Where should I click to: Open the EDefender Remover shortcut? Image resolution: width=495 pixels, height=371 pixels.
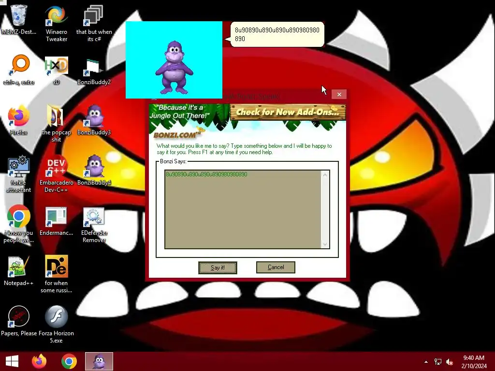tap(94, 224)
